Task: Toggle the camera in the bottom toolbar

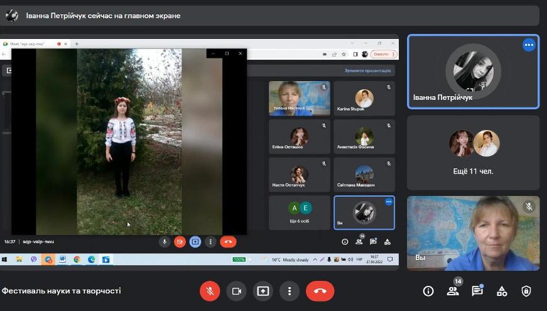Action: [237, 291]
